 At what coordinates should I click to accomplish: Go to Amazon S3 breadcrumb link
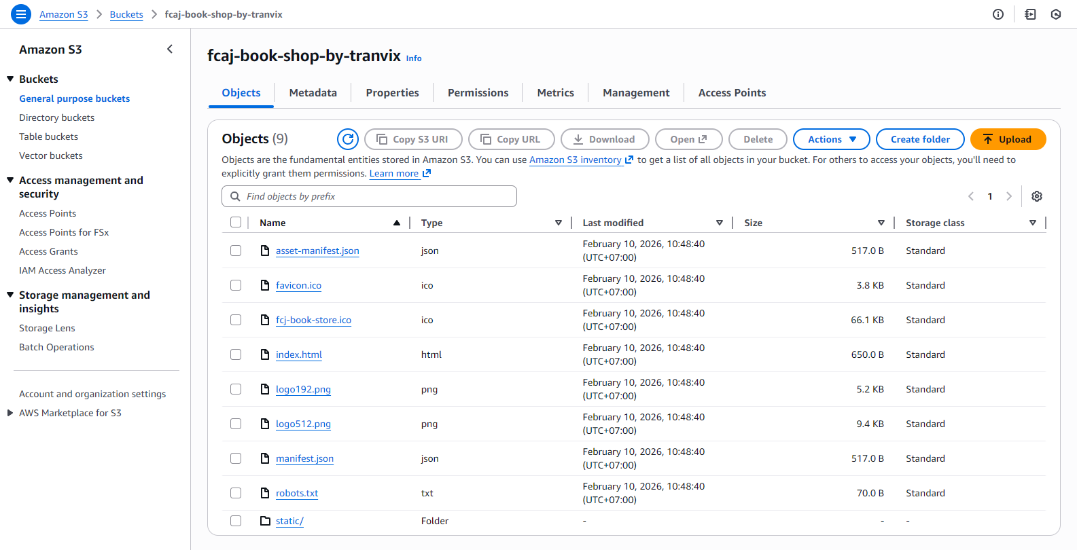pyautogui.click(x=64, y=14)
